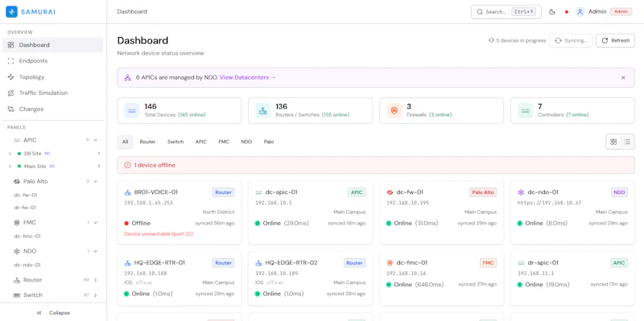Screen dimensions: 644x321
Task: Open Endpoints in the sidebar
Action: [x=52, y=61]
